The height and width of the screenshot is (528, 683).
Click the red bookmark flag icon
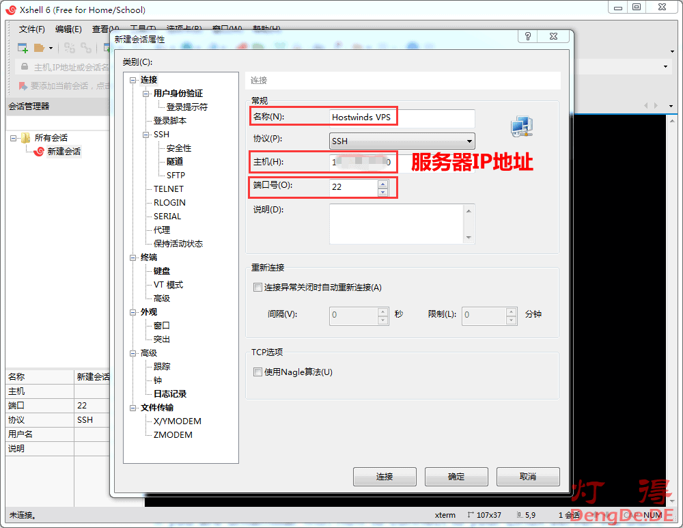23,86
